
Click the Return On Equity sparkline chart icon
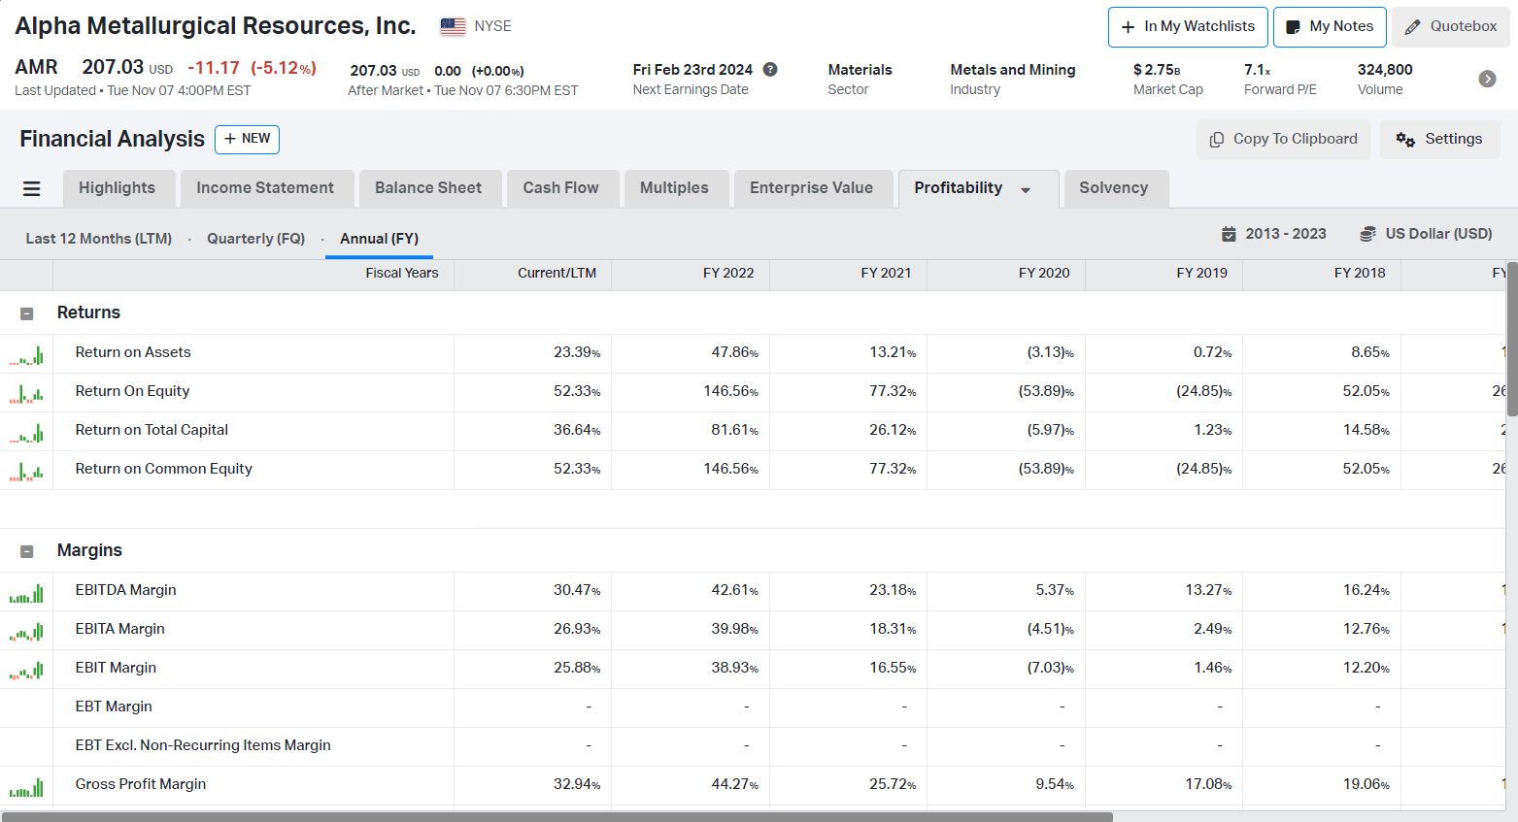[x=26, y=394]
